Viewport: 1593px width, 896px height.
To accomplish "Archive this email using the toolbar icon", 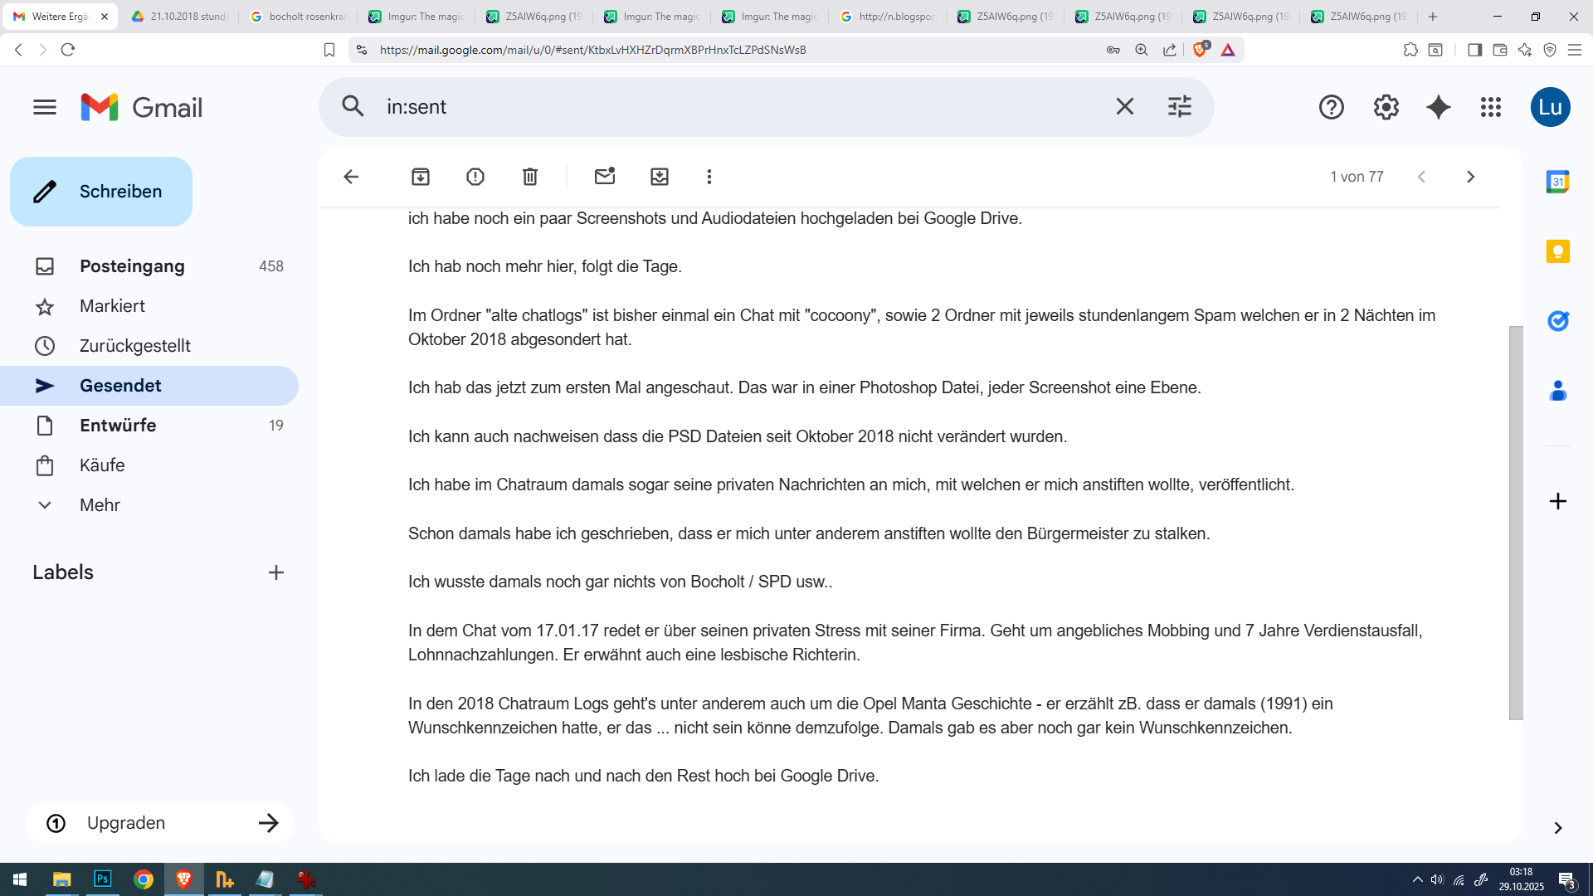I will 421,177.
